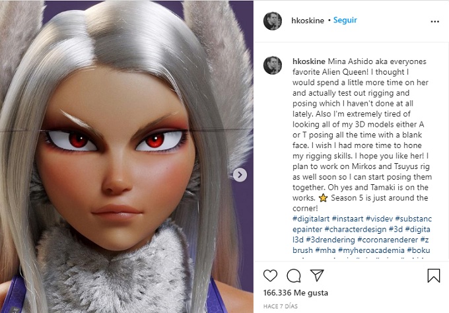
Task: Share the post via paper plane icon
Action: [x=317, y=275]
